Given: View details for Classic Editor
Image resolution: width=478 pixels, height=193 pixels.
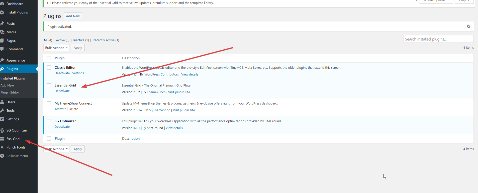Looking at the screenshot, I should click(190, 74).
